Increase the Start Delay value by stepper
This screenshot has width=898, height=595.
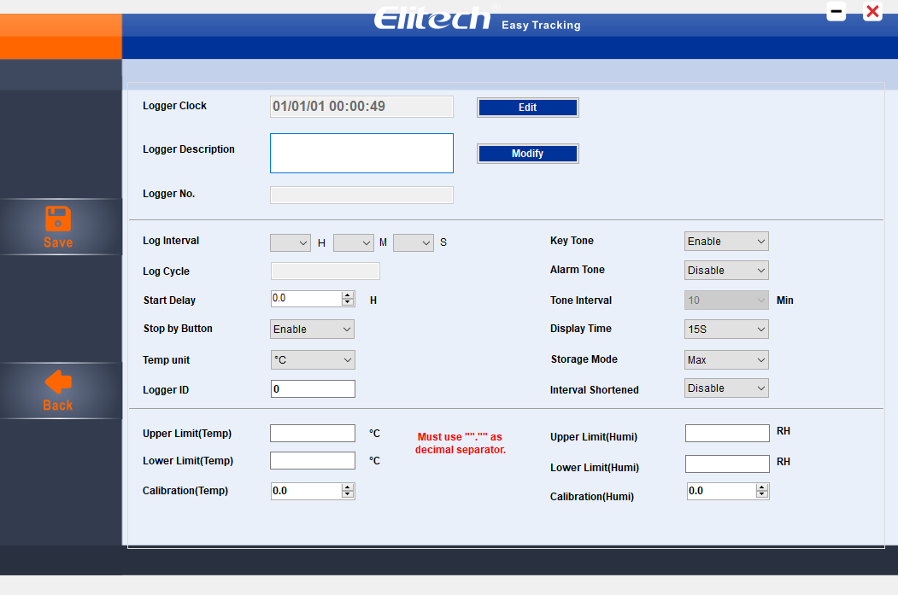(348, 295)
